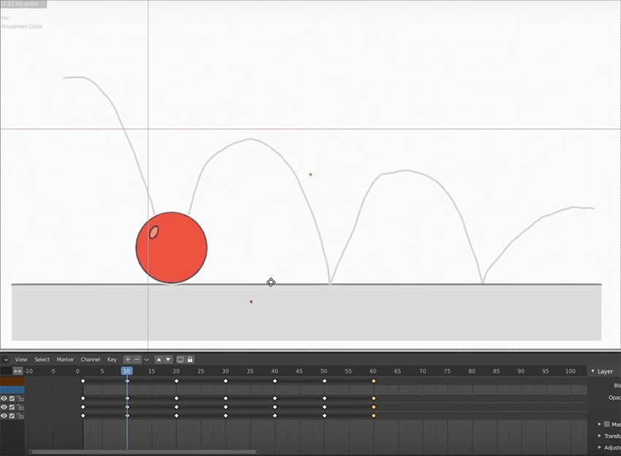Open the layer specials chevron beside the minus
The height and width of the screenshot is (456, 621).
pos(147,360)
